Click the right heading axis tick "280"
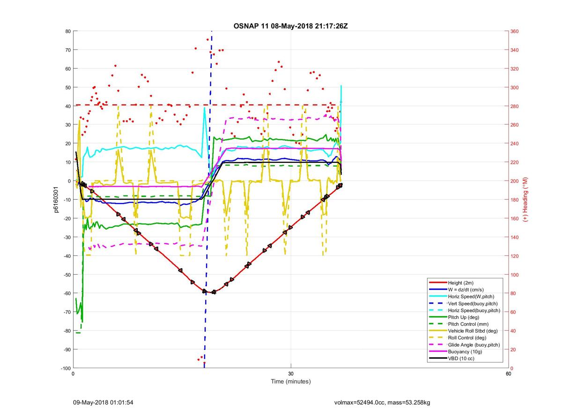The height and width of the screenshot is (414, 562). (x=515, y=106)
